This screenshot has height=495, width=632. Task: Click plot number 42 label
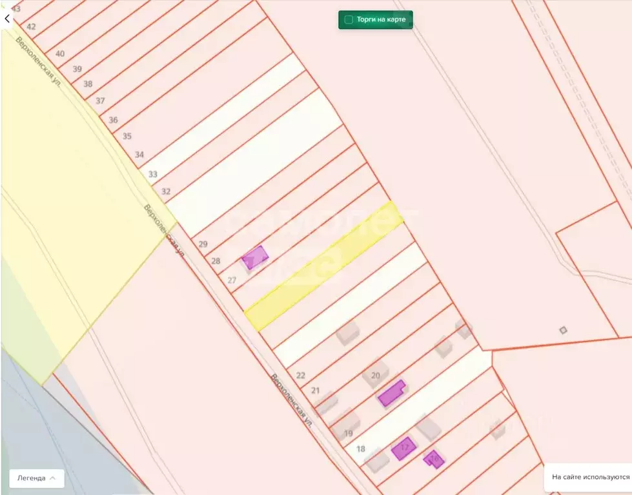click(x=31, y=26)
